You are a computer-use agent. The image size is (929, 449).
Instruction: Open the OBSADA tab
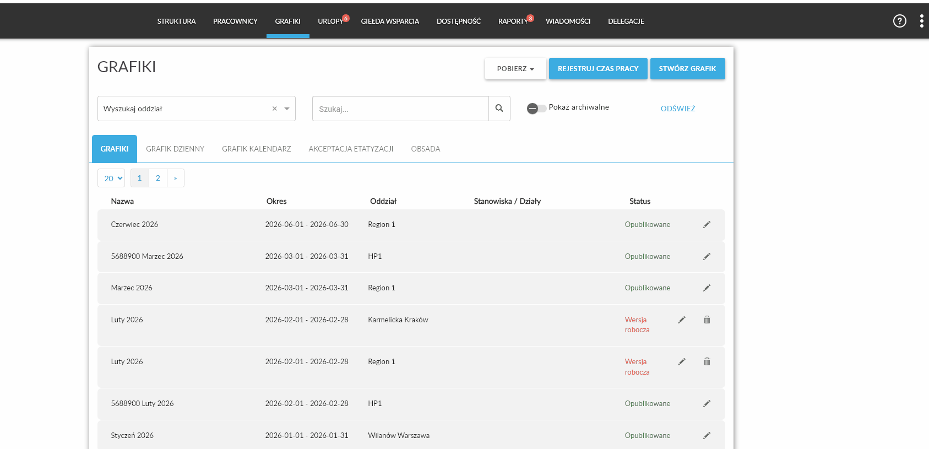click(426, 149)
